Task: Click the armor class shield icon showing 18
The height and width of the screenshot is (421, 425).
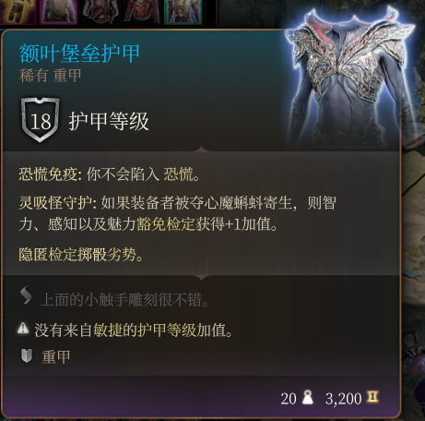Action: [41, 120]
